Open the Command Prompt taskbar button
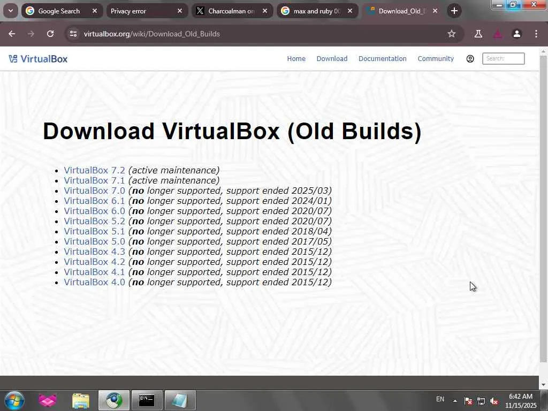The image size is (548, 411). click(147, 400)
